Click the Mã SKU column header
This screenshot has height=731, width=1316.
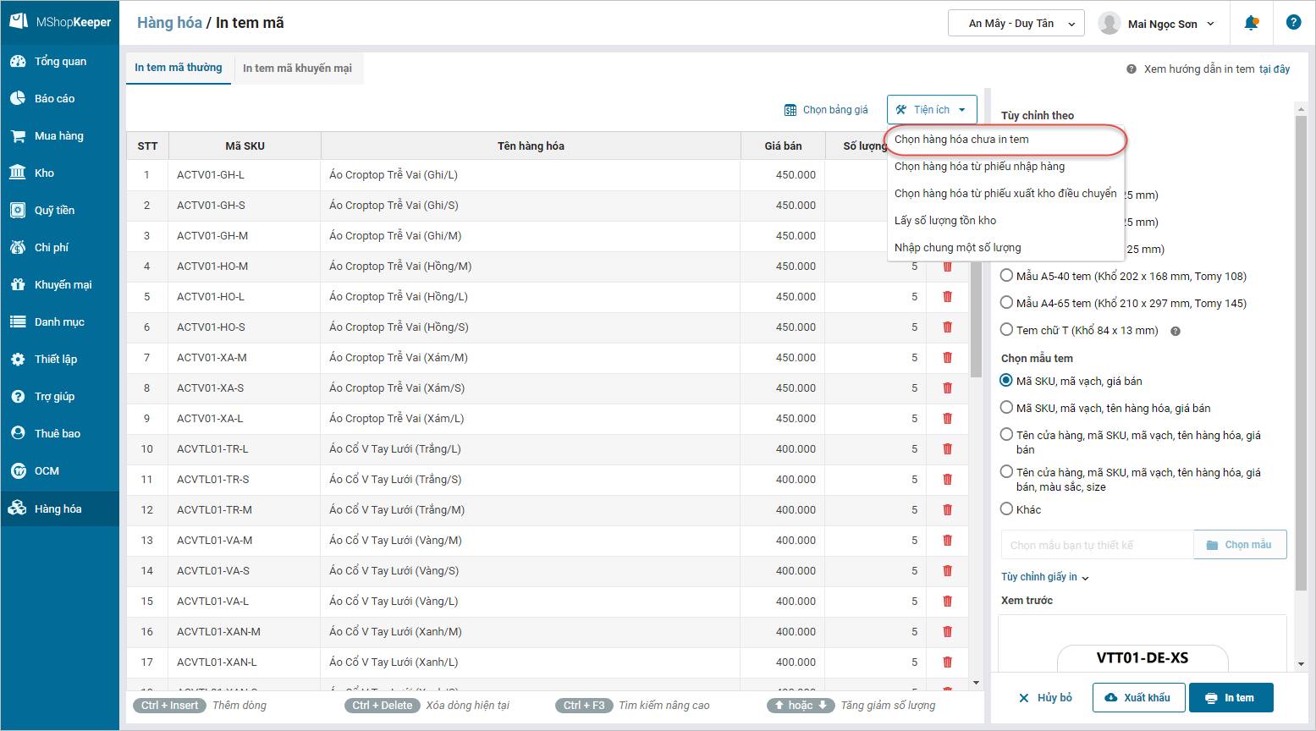[x=245, y=146]
